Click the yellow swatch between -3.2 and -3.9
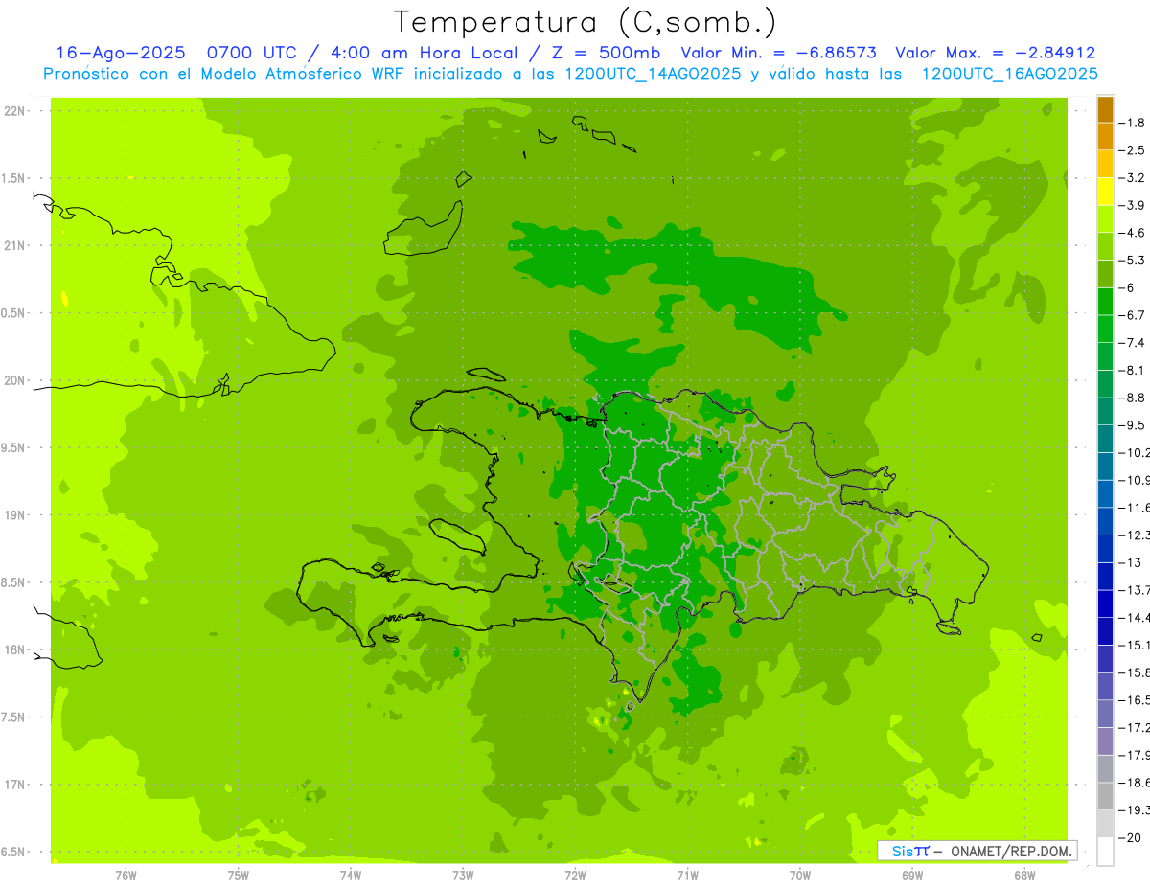The image size is (1150, 888). [x=1105, y=192]
